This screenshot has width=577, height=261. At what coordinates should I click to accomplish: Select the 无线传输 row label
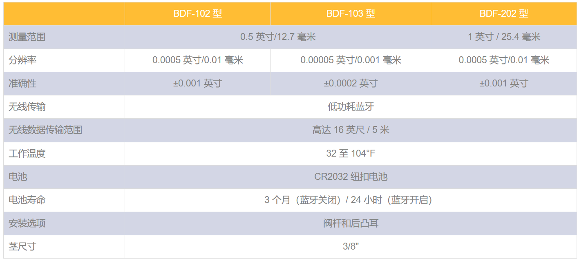(27, 107)
